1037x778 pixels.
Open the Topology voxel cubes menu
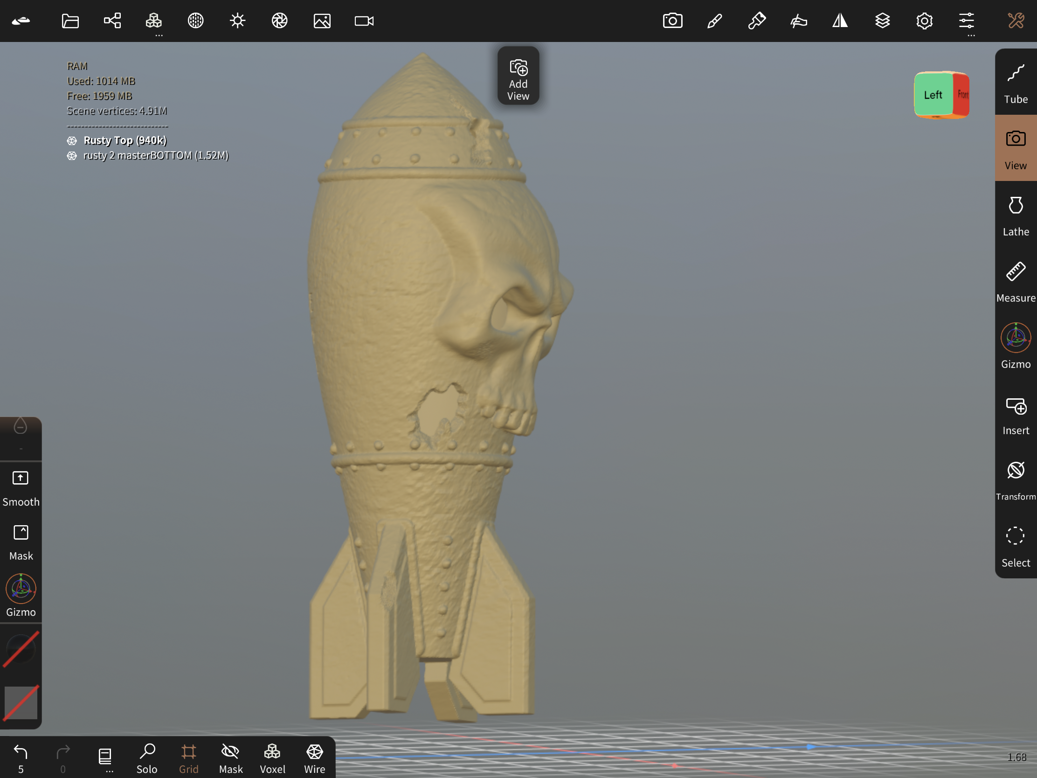click(x=154, y=21)
